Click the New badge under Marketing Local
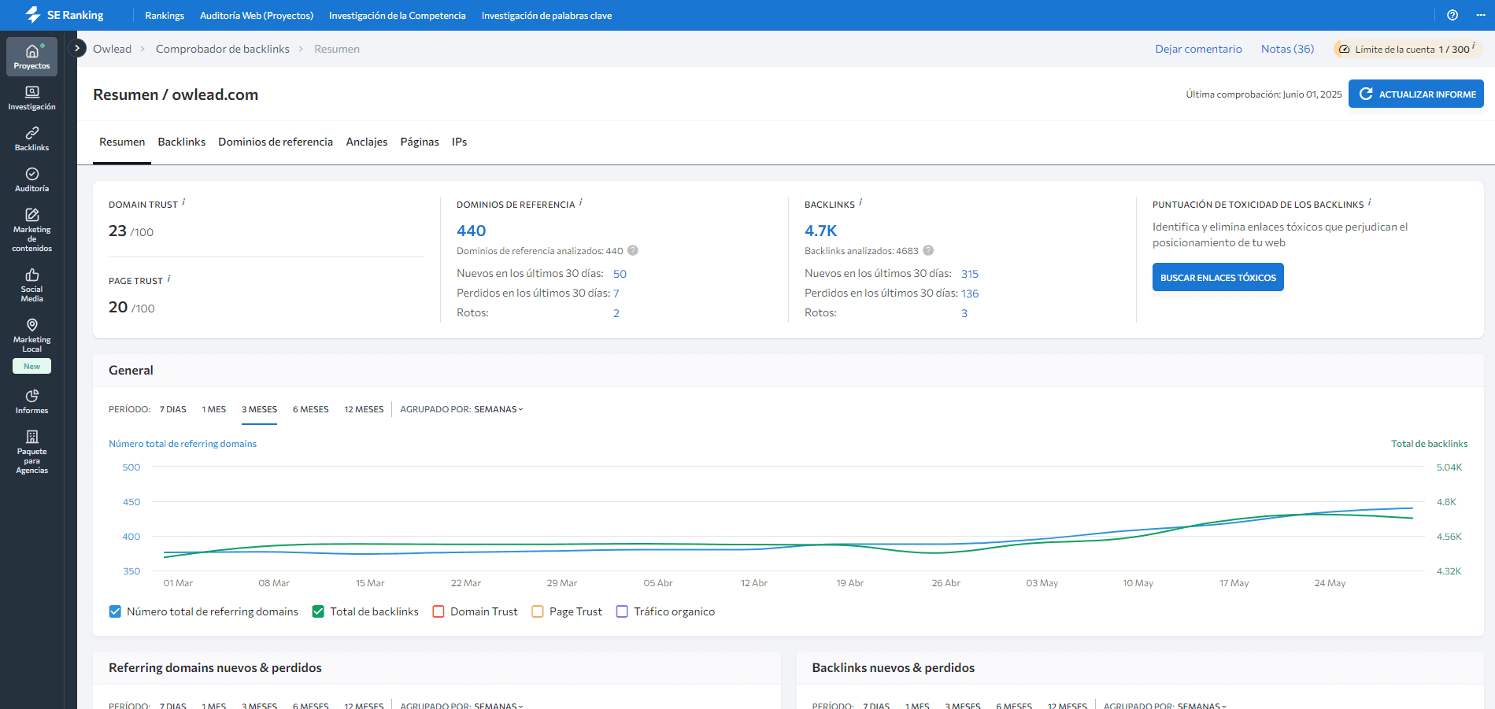 [31, 366]
